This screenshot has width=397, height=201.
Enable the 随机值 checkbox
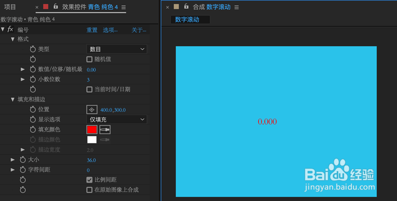[89, 59]
